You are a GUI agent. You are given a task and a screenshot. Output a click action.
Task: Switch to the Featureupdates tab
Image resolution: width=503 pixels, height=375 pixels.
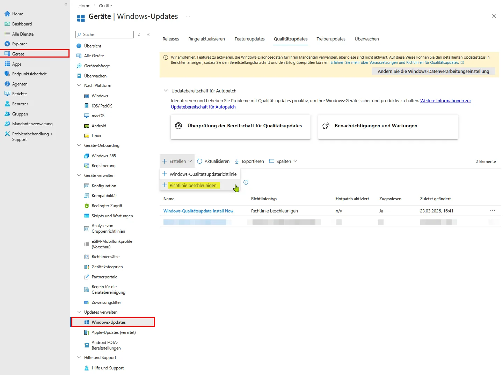tap(249, 39)
